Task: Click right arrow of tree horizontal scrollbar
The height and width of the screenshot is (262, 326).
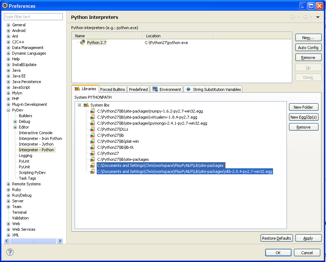Action: [60, 241]
